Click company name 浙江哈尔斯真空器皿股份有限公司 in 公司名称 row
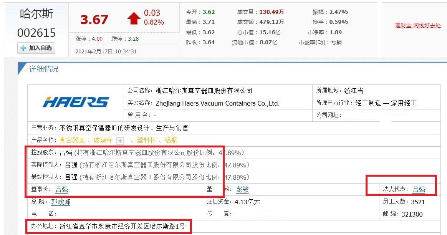Screen dimensions: 447x235 point(204,91)
